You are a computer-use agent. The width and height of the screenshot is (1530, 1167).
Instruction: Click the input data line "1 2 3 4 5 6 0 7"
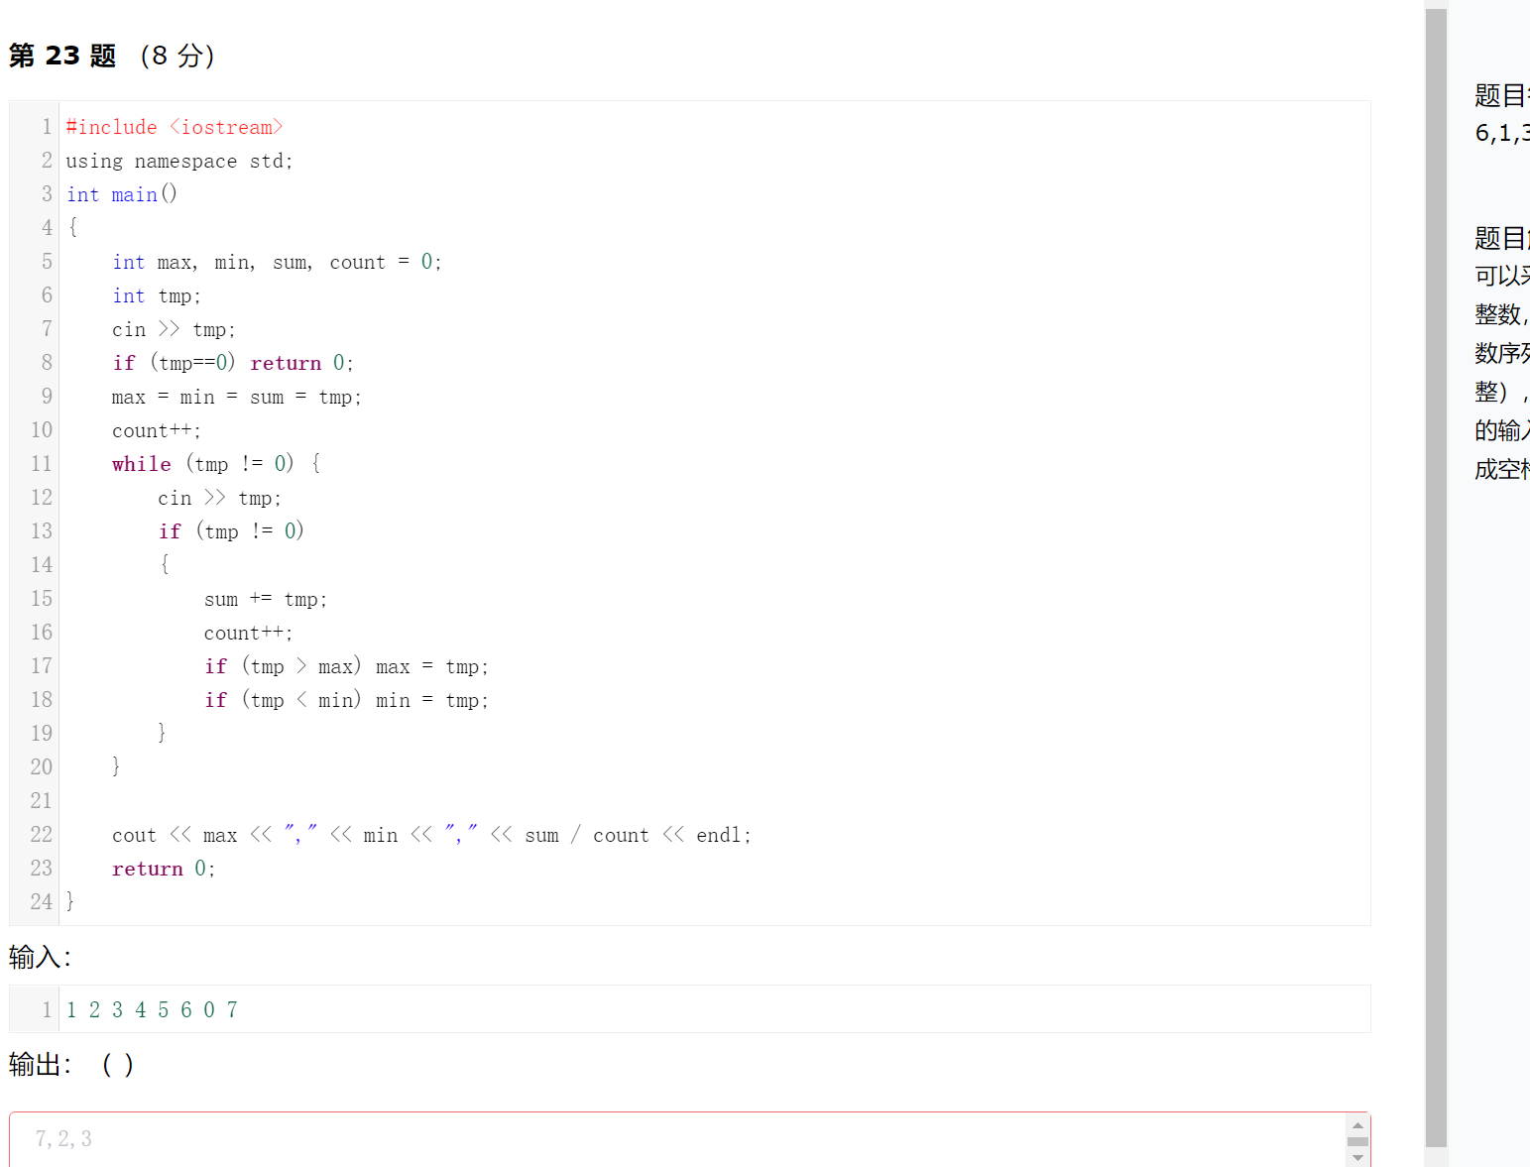click(x=153, y=1009)
